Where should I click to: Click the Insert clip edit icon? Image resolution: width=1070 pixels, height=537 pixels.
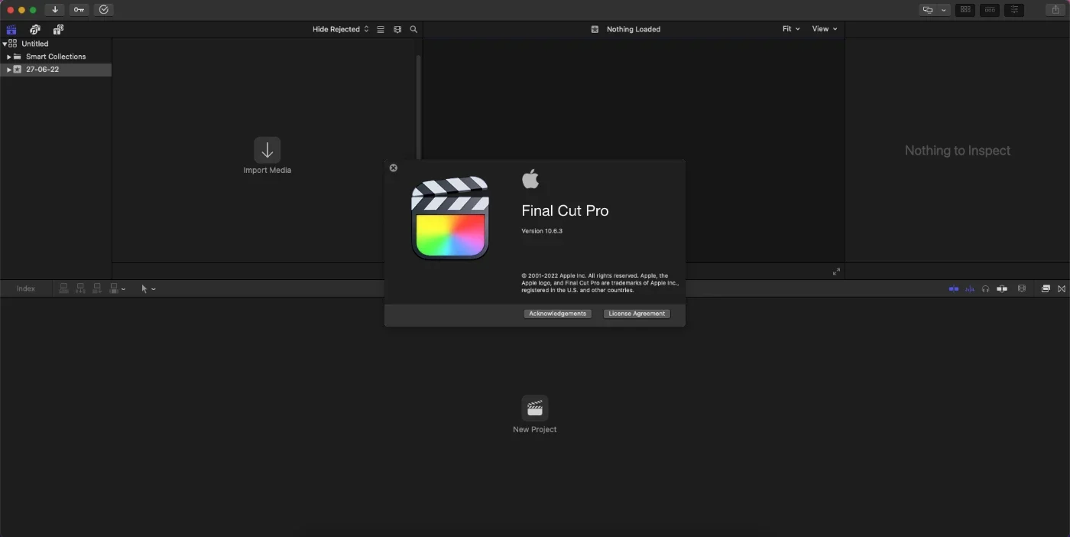80,288
